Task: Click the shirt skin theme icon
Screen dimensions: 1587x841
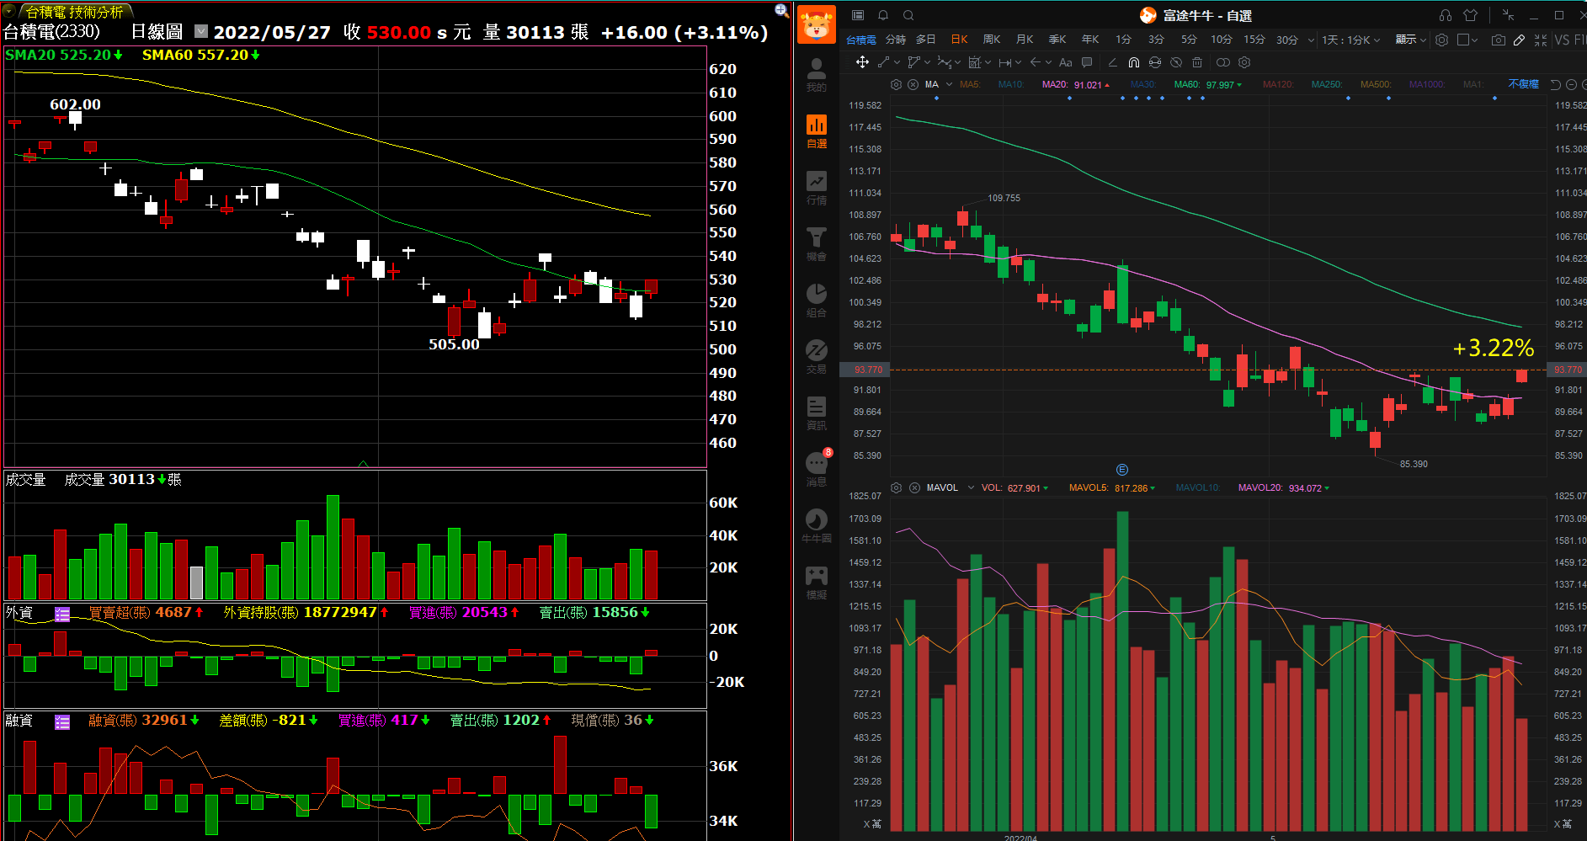Action: (x=1471, y=15)
